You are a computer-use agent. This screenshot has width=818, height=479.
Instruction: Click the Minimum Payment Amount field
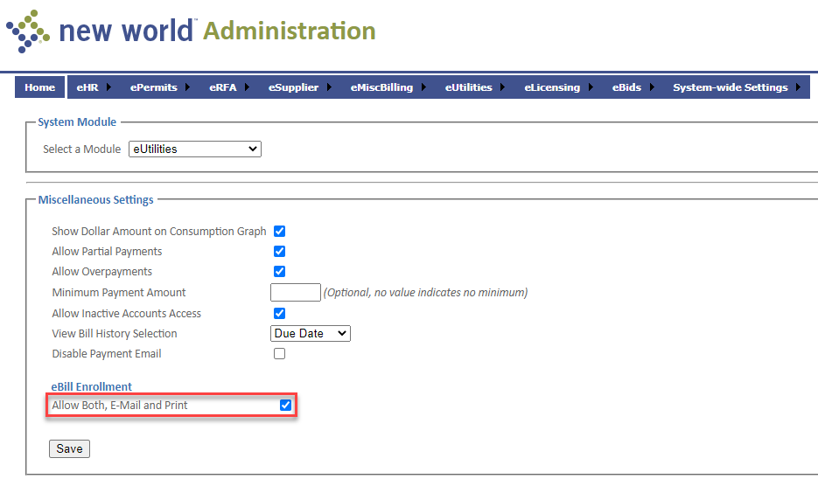click(x=296, y=293)
